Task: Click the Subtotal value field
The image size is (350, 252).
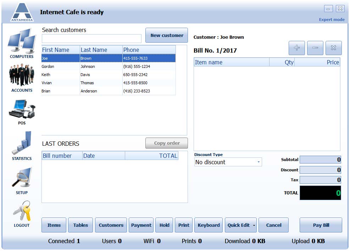Action: click(320, 160)
